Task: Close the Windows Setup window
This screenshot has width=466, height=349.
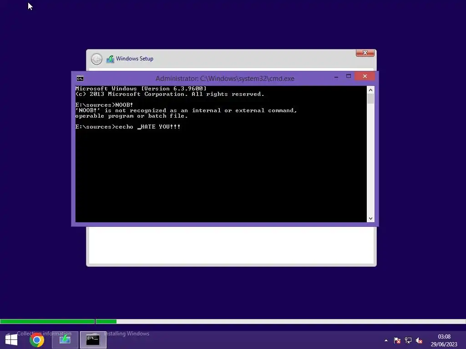Action: click(x=365, y=53)
